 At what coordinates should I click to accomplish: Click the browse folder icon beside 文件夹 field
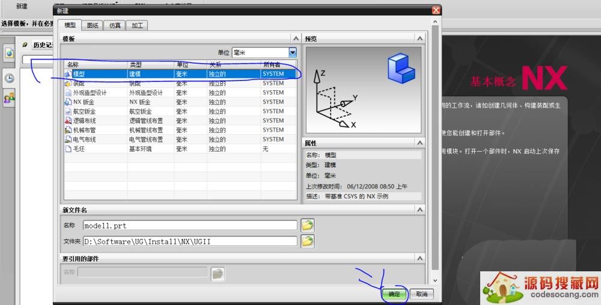tap(308, 241)
